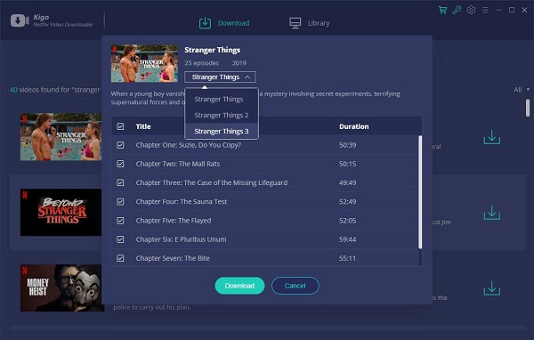Open the settings gear icon
This screenshot has width=534, height=340.
tap(471, 10)
